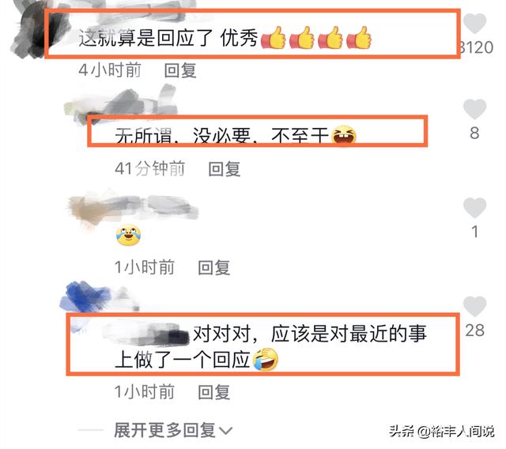Expand more replies with 展开更多回复

coord(164,430)
